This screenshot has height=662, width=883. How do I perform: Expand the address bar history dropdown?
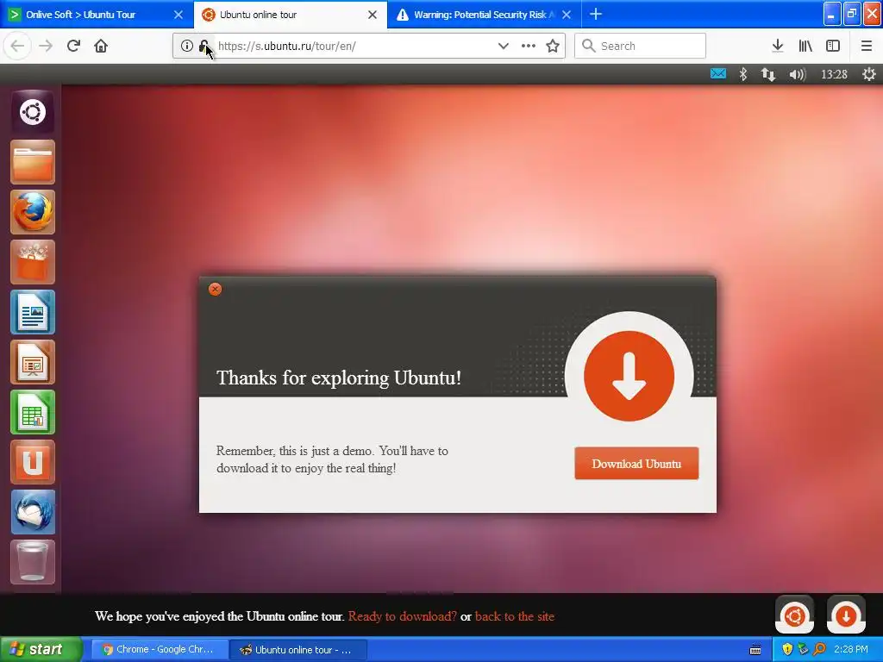click(504, 47)
